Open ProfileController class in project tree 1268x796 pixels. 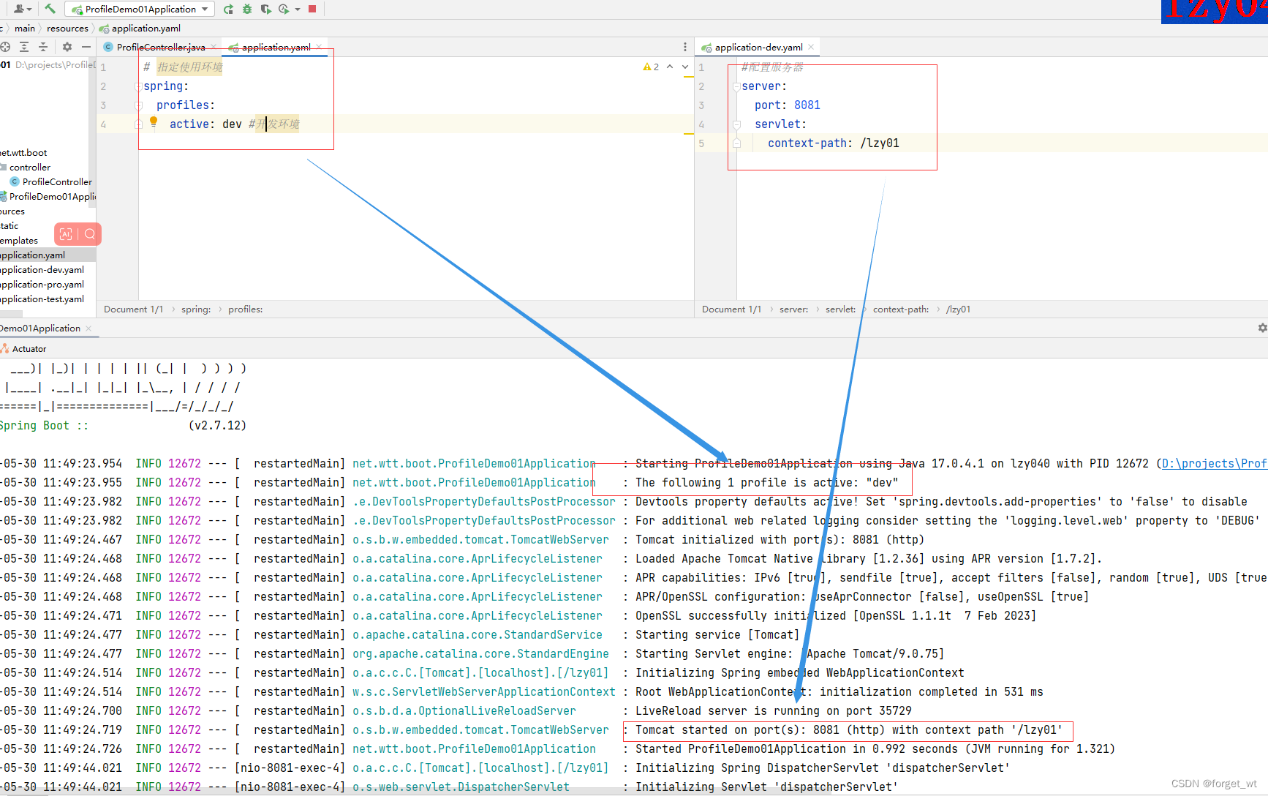point(51,182)
